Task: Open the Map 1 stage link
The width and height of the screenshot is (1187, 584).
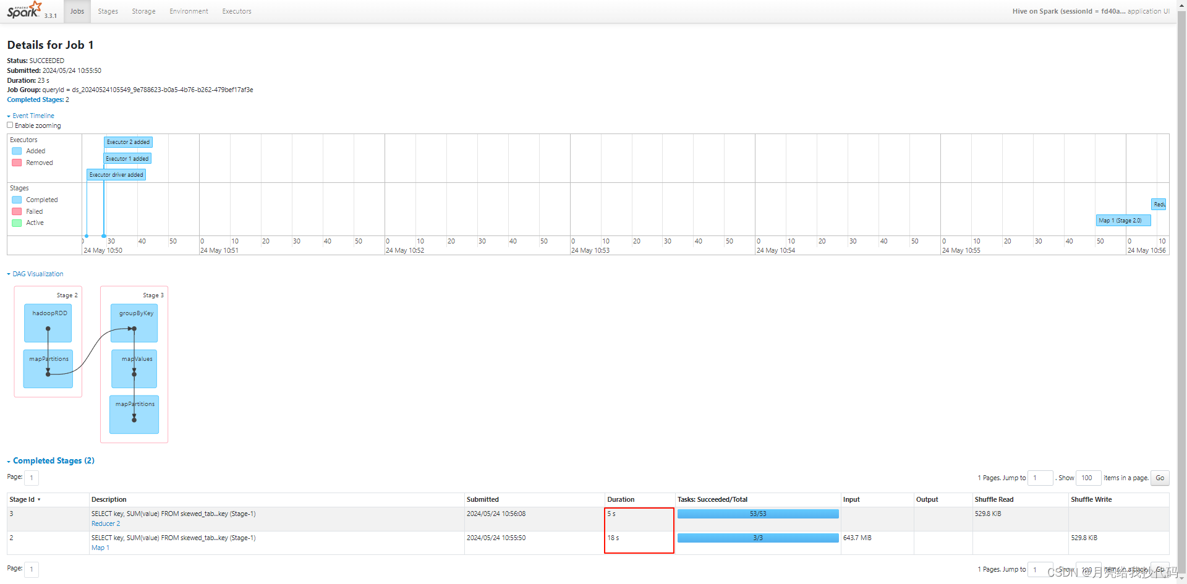Action: click(100, 548)
